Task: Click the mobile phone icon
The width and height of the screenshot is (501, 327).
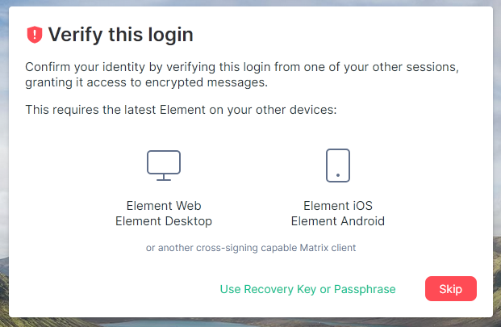Action: (338, 166)
